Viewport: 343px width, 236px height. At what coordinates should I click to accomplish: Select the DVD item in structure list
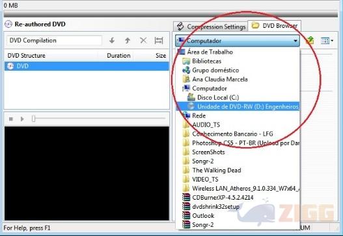(x=87, y=66)
